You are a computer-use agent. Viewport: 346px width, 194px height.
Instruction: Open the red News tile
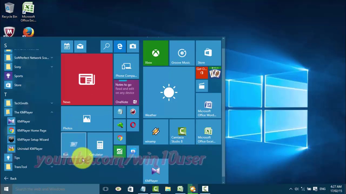(x=87, y=79)
